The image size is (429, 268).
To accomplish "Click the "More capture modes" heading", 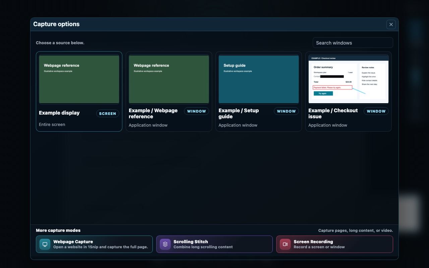I will [x=58, y=230].
